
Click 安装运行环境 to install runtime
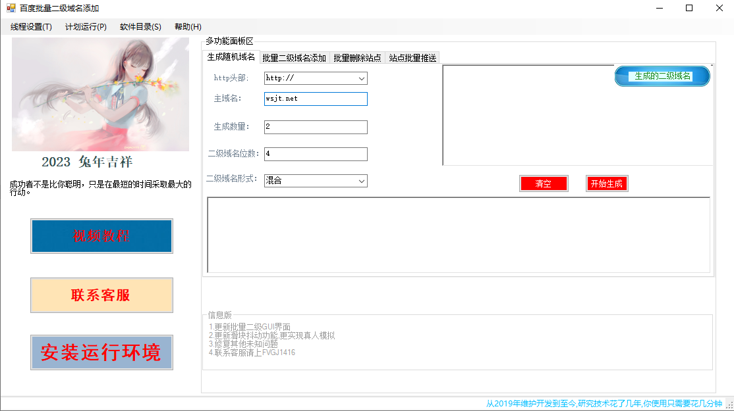click(x=101, y=352)
